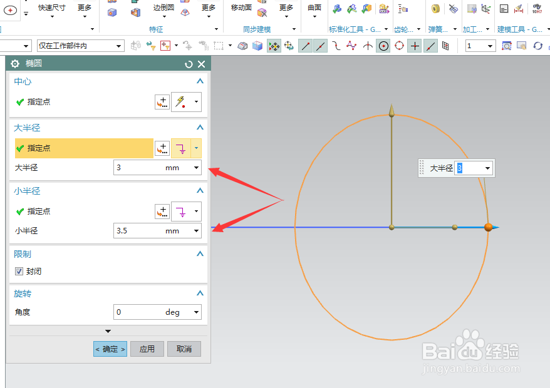The height and width of the screenshot is (388, 550).
Task: Open point dialog for 小半径 指定点
Action: (x=162, y=212)
